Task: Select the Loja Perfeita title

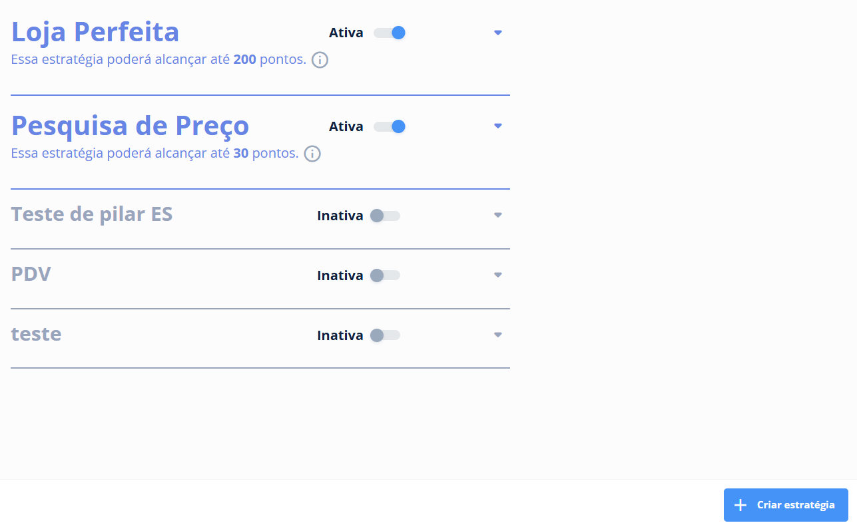Action: pos(95,32)
